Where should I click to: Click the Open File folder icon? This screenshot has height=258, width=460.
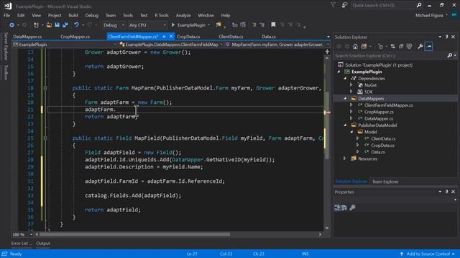coord(49,25)
